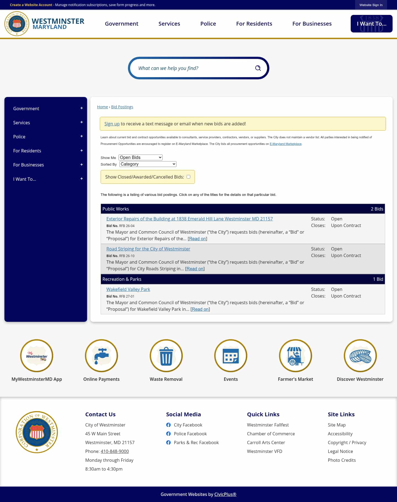Viewport: 397px width, 502px height.
Task: Expand the For Residents sidebar section
Action: click(82, 151)
